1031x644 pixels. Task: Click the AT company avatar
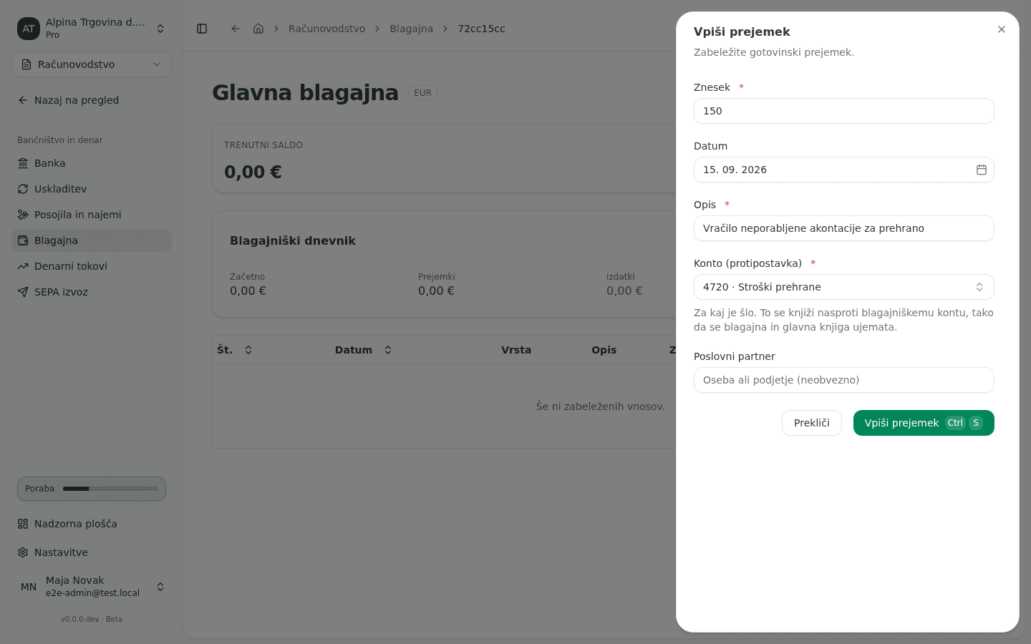[29, 29]
